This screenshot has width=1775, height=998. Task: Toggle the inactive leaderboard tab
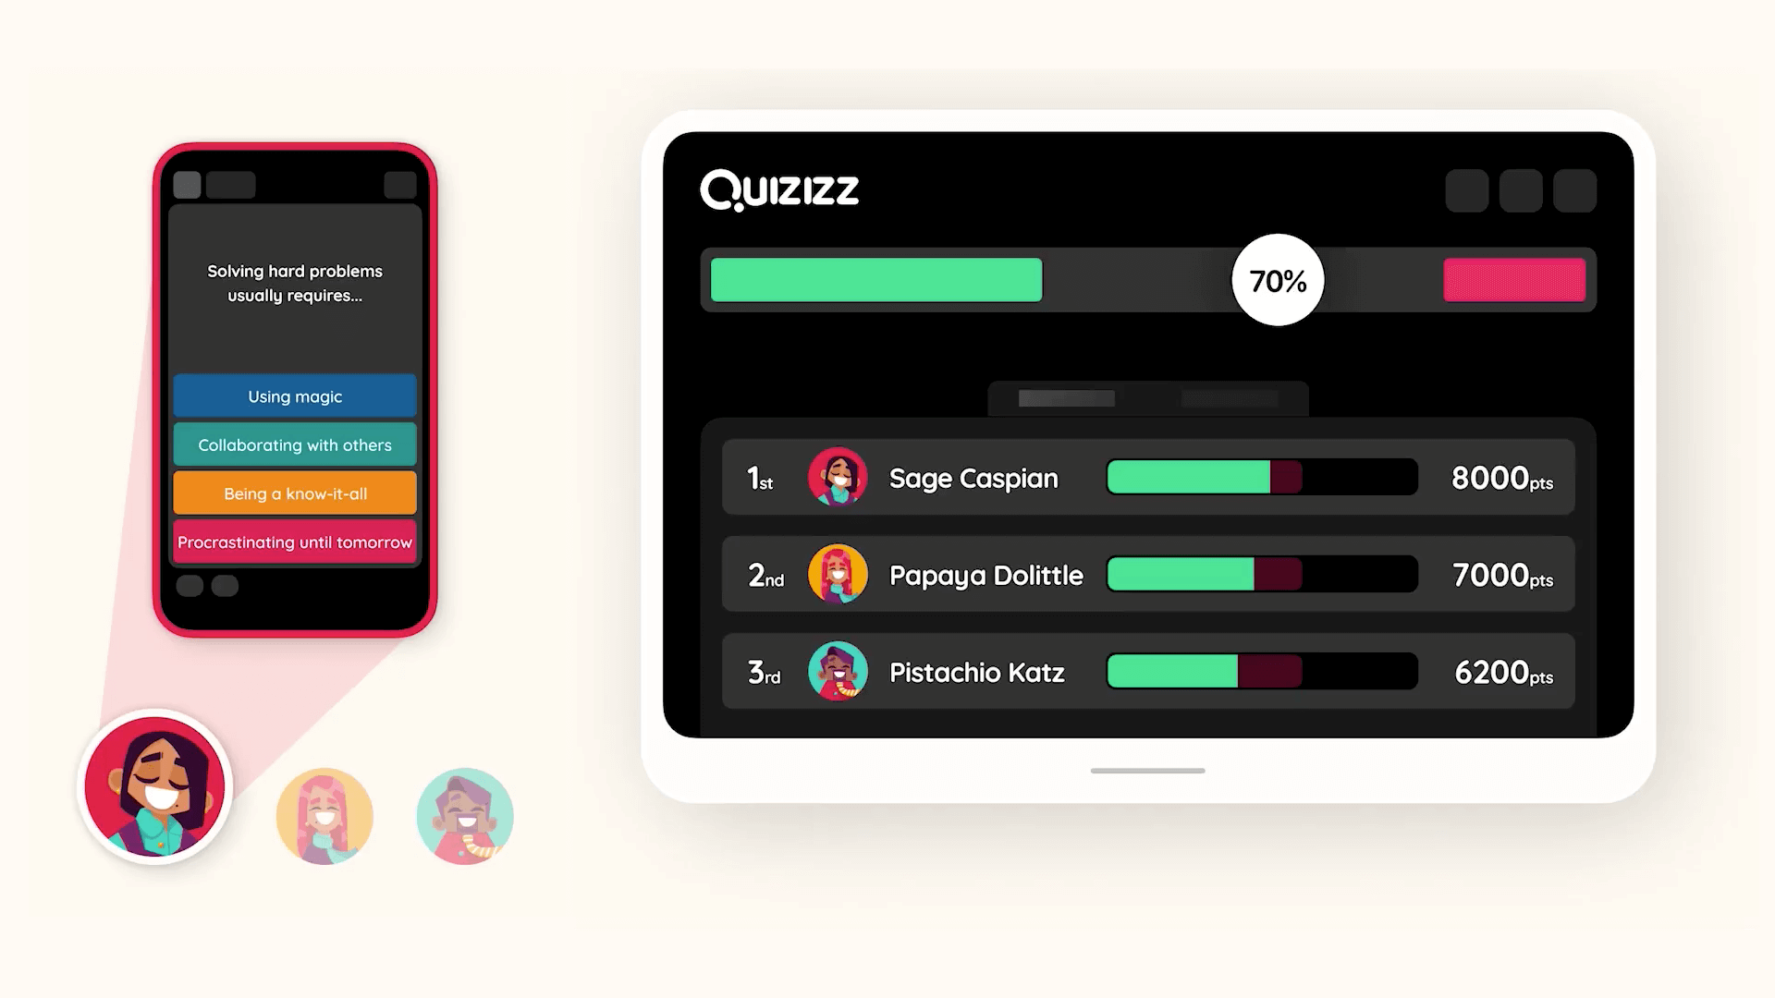pos(1227,397)
